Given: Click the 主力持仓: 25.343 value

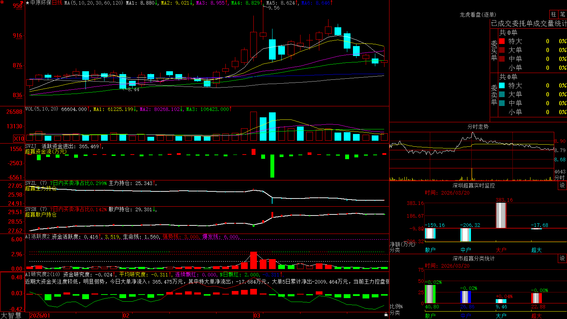Looking at the screenshot, I should coord(132,183).
